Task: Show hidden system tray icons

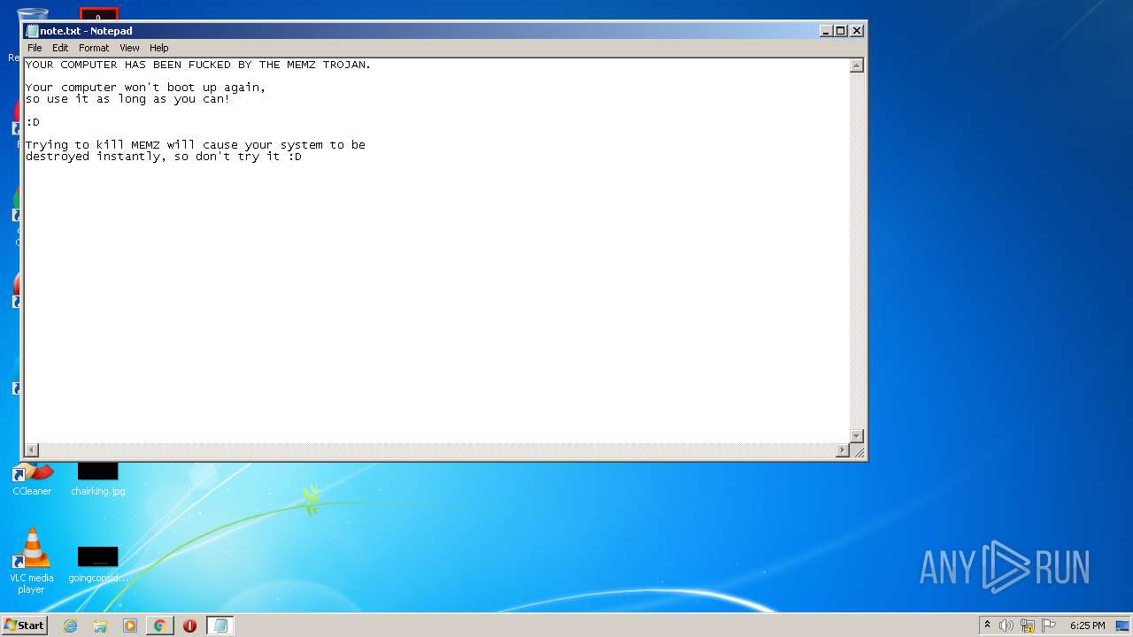Action: tap(987, 625)
